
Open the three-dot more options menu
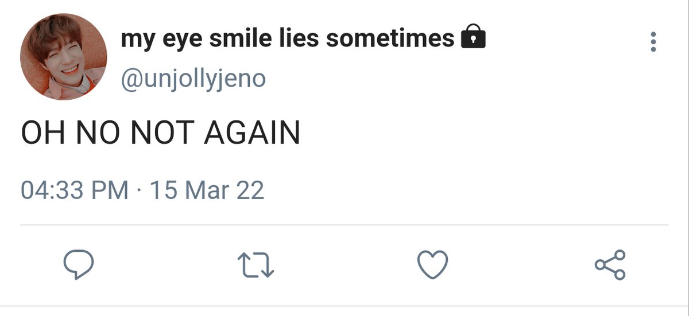653,42
